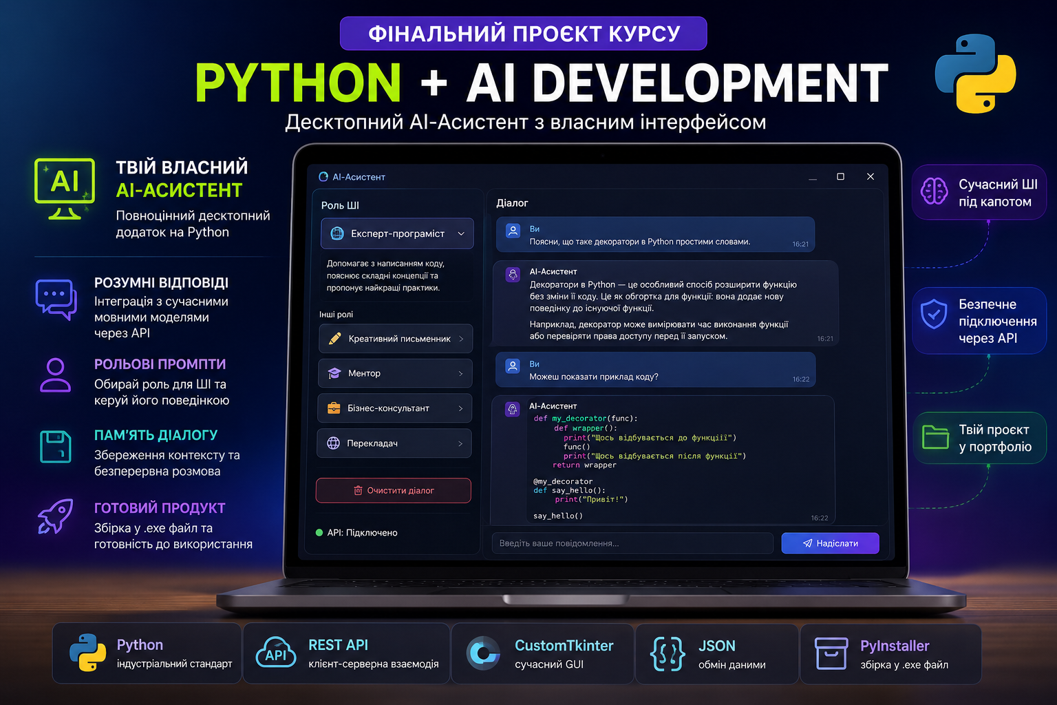Click the Сучасний ШІ під капотом card
Image resolution: width=1057 pixels, height=705 pixels.
979,192
